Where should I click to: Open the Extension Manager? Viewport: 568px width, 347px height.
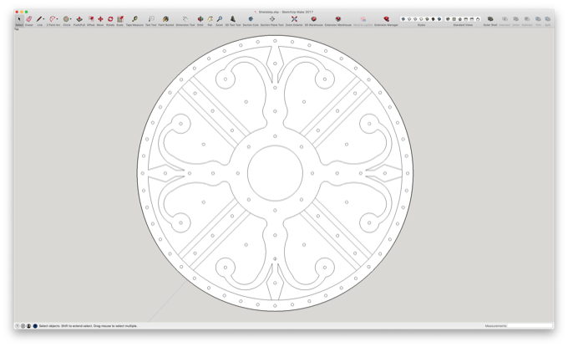coord(386,19)
